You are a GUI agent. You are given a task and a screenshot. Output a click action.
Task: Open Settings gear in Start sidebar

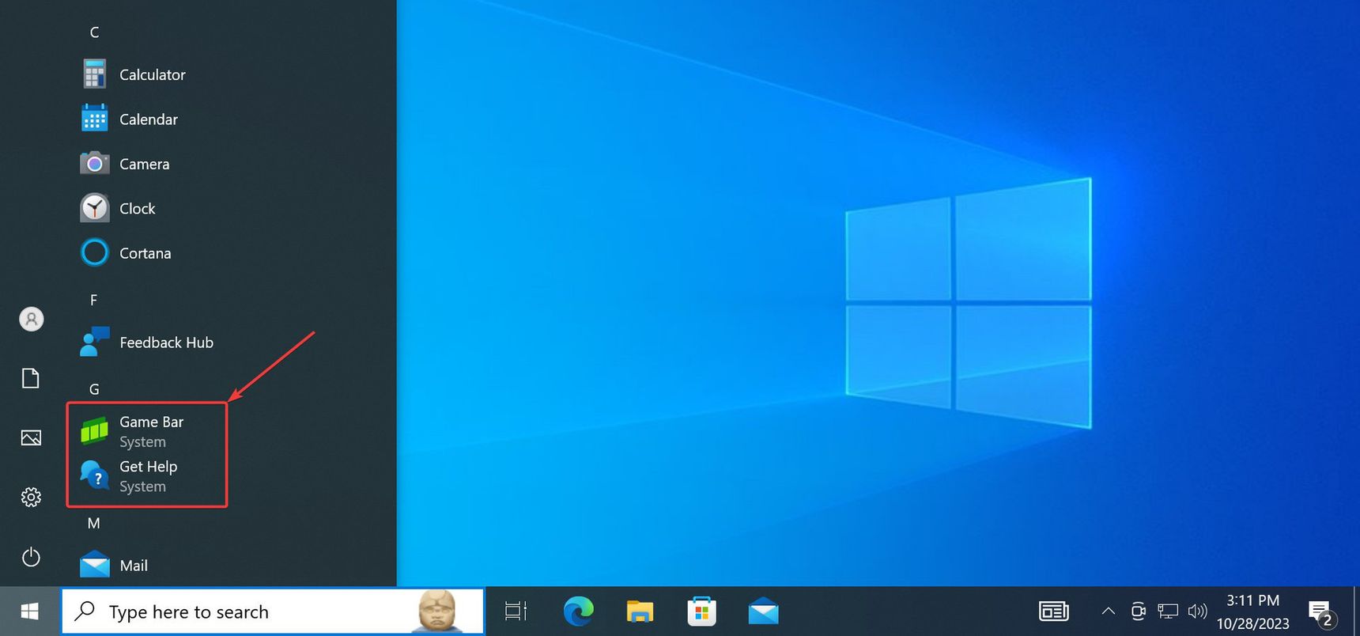(x=31, y=497)
